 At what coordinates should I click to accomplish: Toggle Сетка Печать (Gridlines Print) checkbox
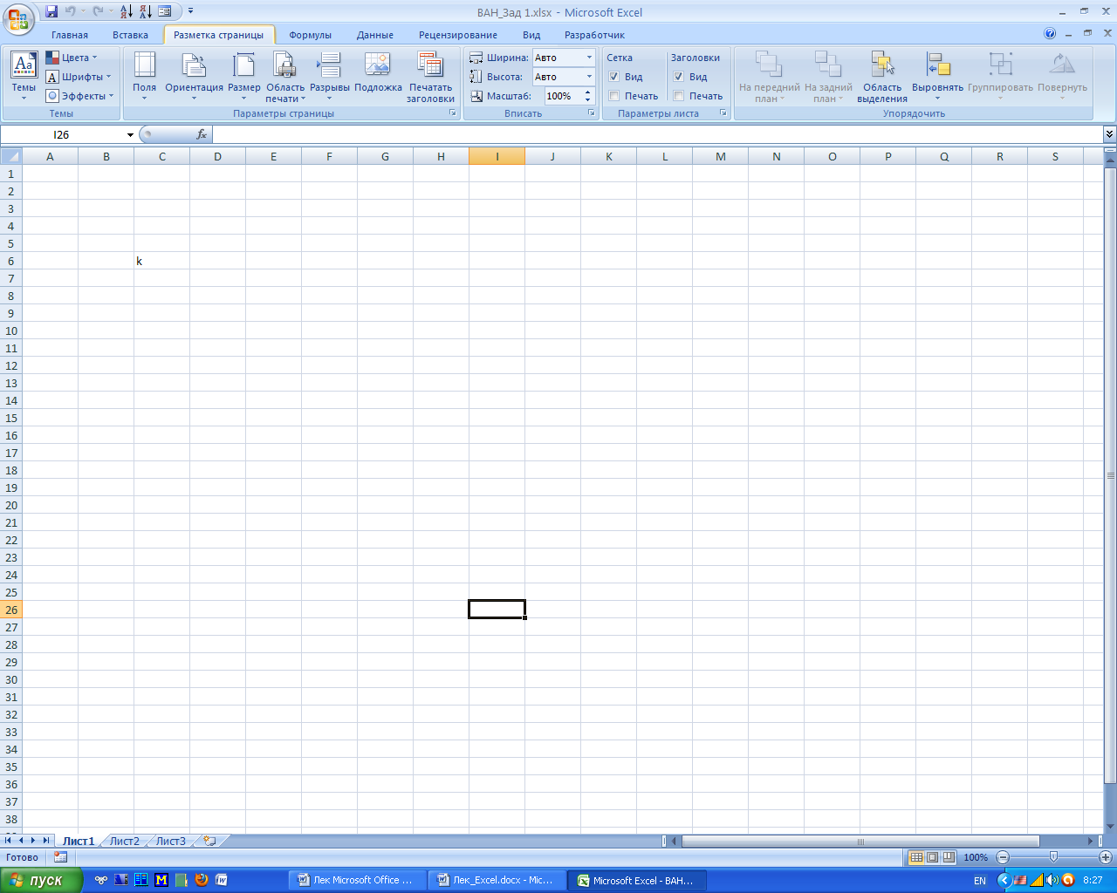click(x=614, y=96)
